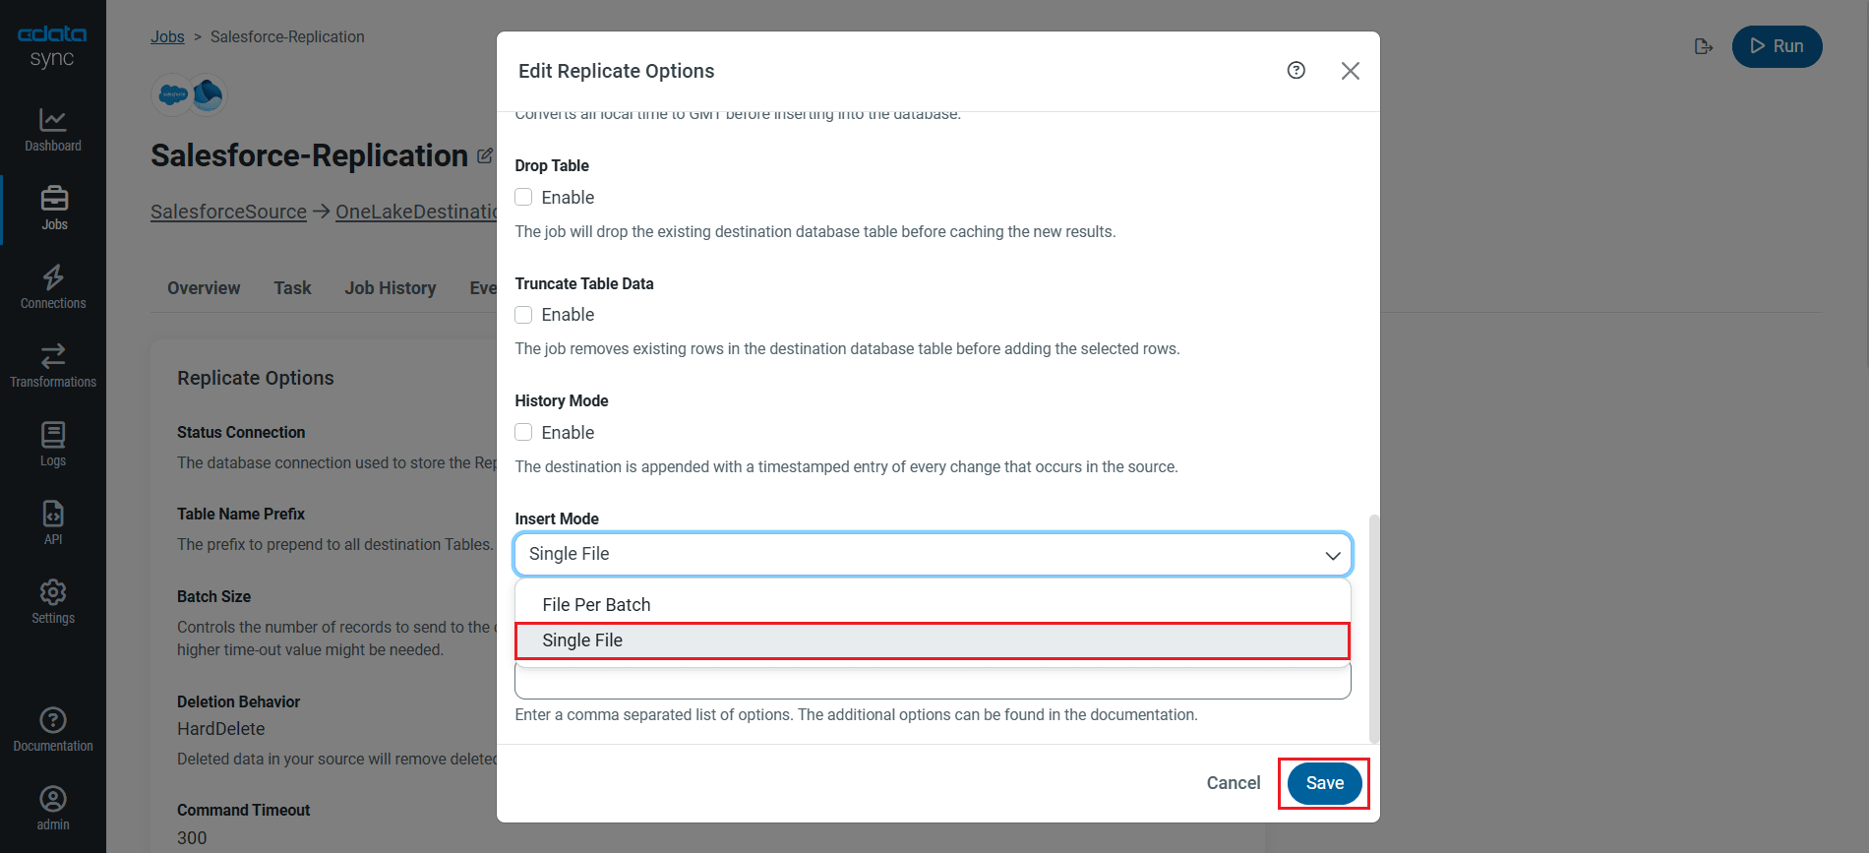Choose File Per Batch option

click(596, 605)
